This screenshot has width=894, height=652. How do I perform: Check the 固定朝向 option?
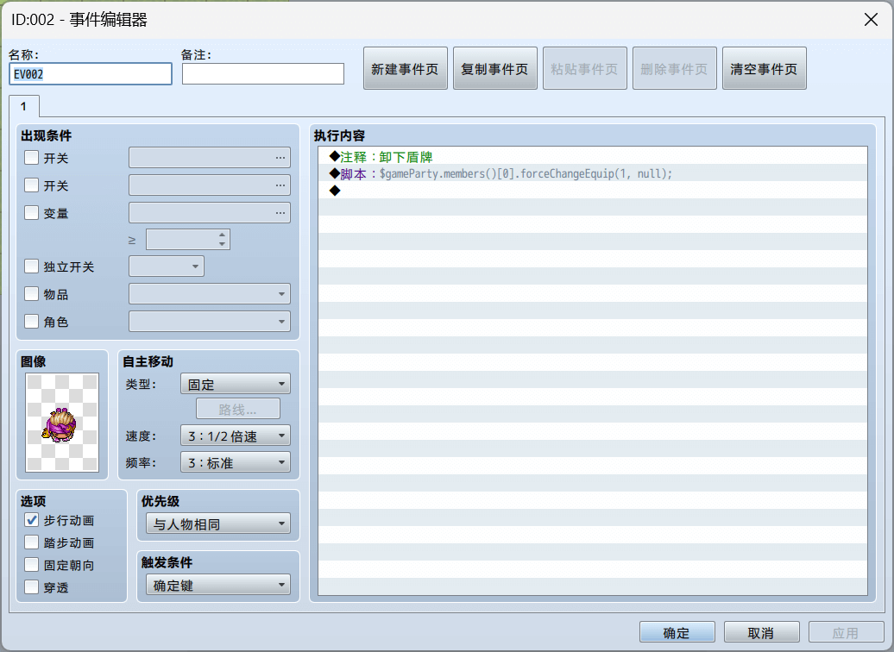pyautogui.click(x=31, y=565)
